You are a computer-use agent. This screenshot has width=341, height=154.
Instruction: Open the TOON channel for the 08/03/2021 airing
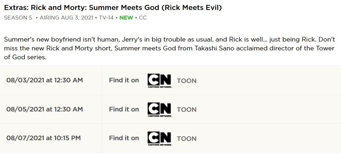click(x=187, y=81)
